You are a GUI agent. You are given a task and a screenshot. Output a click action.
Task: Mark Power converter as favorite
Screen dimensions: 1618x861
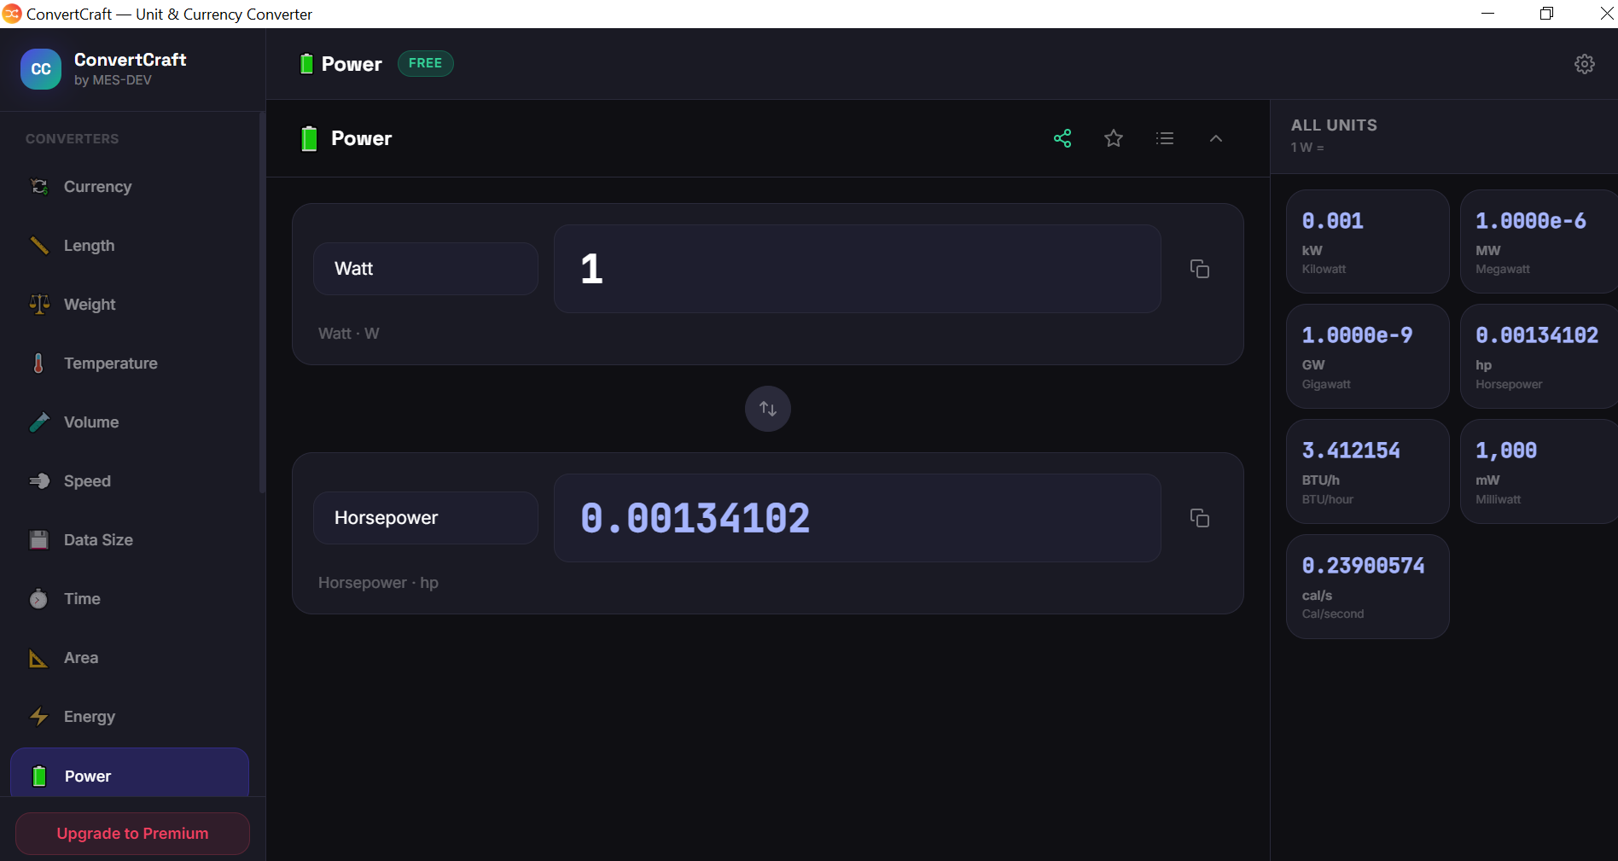tap(1114, 138)
